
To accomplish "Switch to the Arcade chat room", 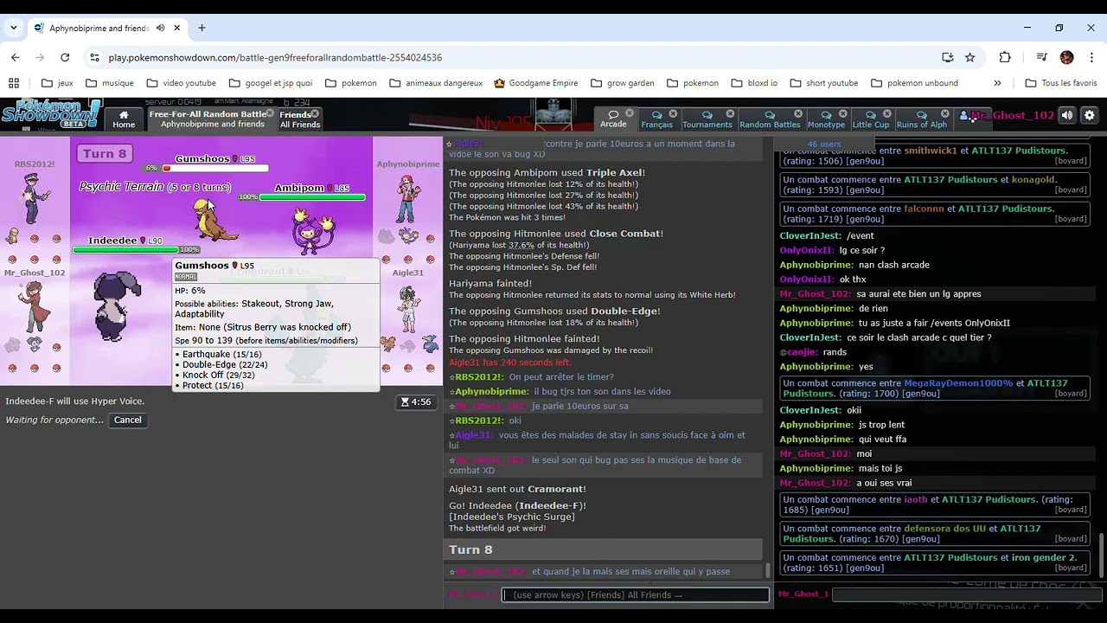I will click(x=613, y=119).
